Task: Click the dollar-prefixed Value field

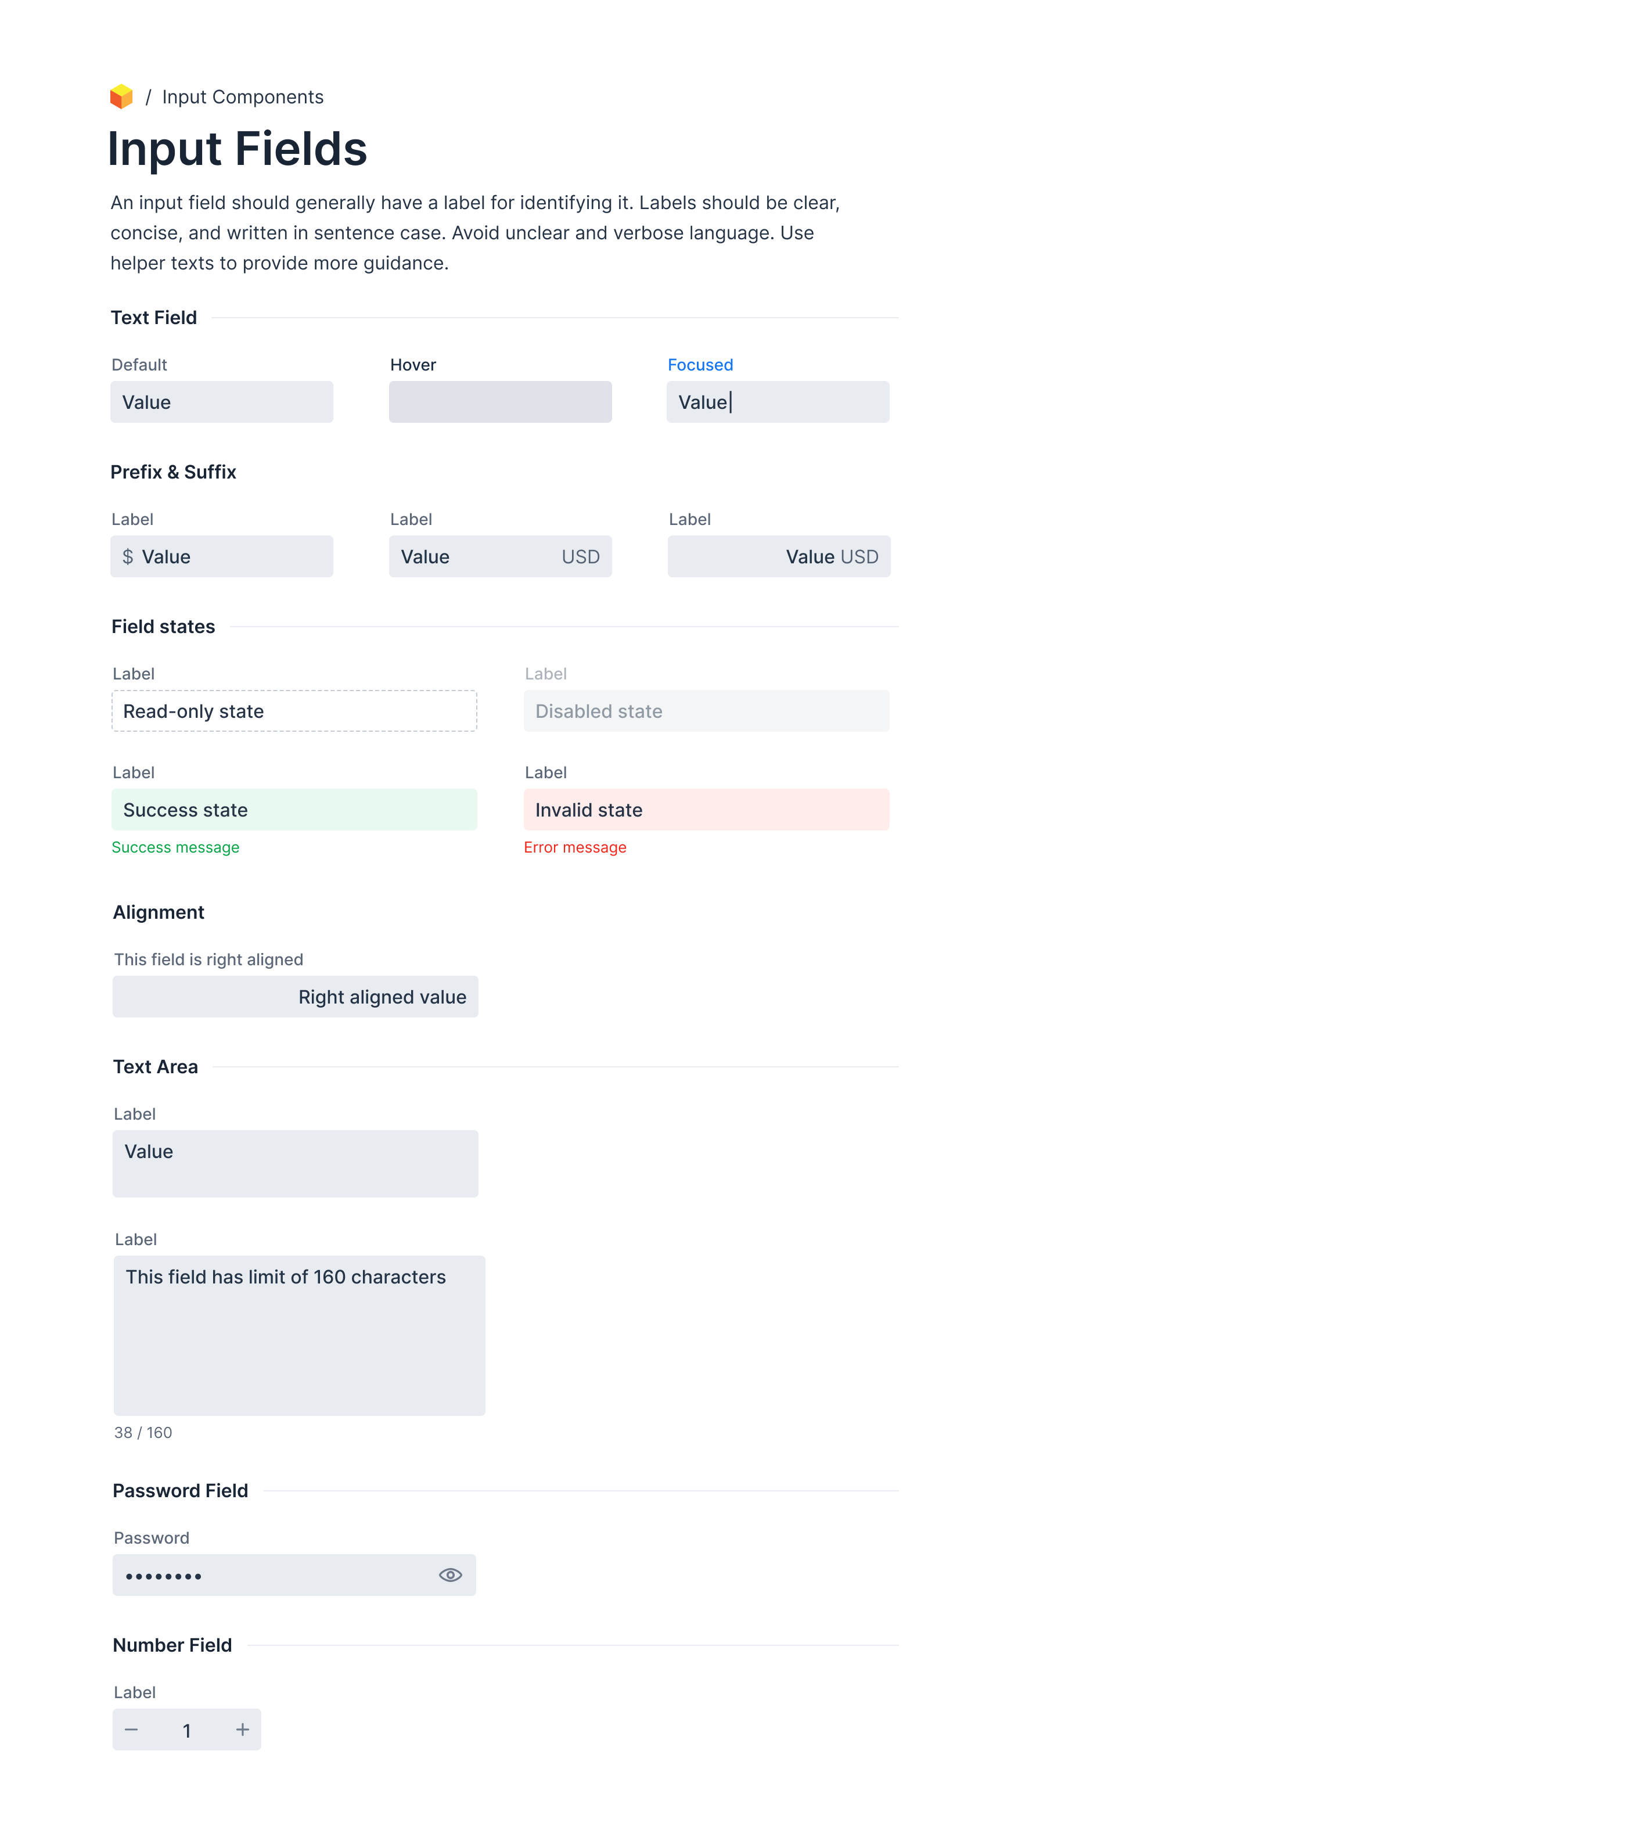Action: pyautogui.click(x=222, y=556)
